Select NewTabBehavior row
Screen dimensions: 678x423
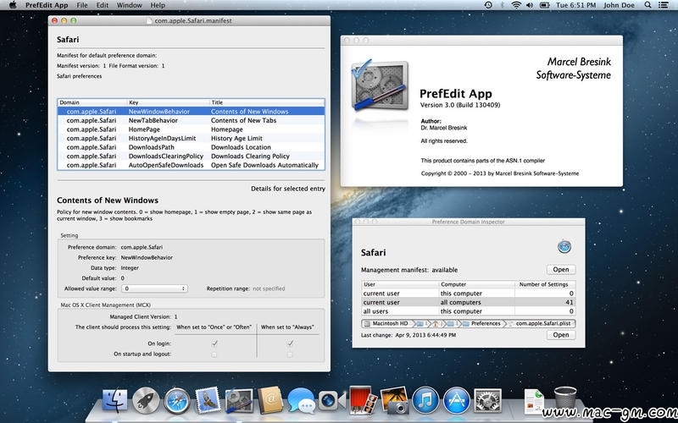tap(192, 120)
